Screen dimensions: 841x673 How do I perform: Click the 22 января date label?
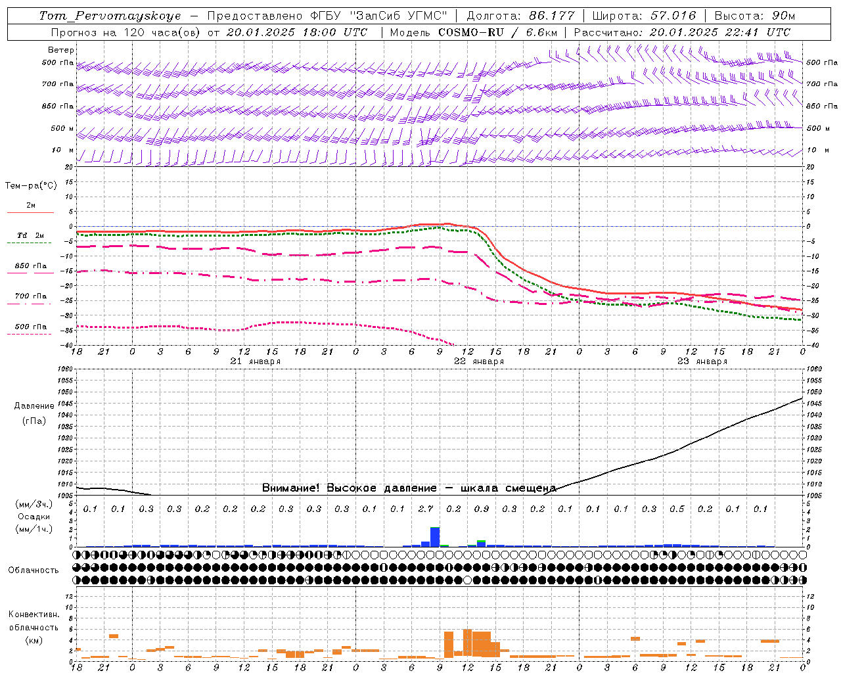(479, 361)
